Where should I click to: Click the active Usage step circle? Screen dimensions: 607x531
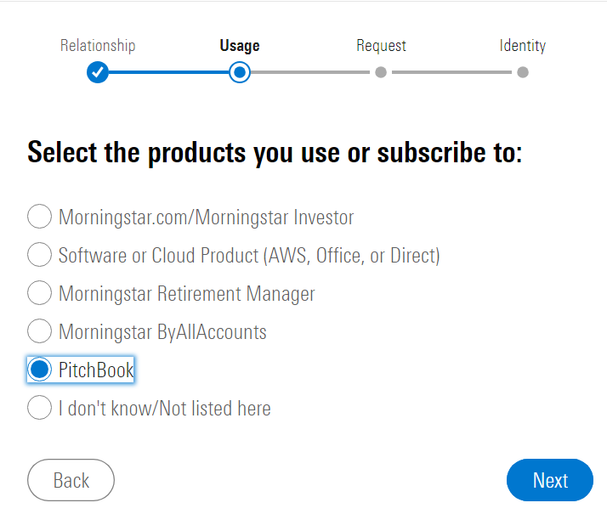click(x=240, y=72)
